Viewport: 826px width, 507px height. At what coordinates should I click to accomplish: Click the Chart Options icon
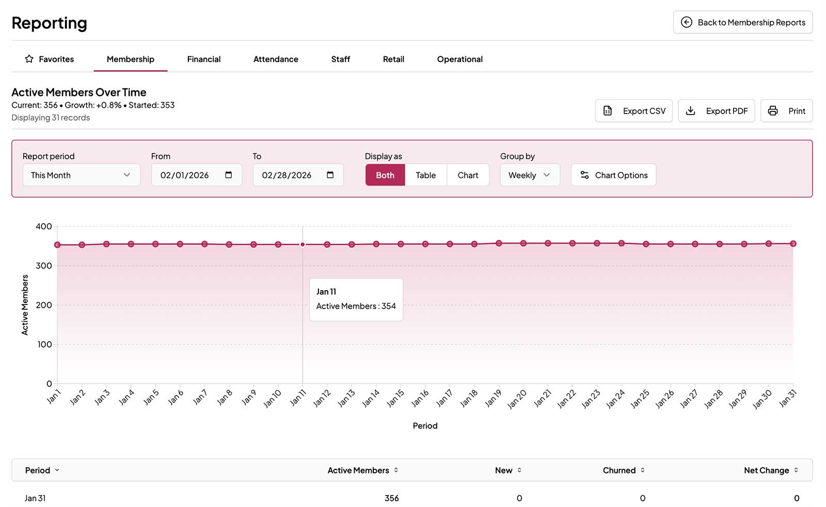tap(585, 175)
